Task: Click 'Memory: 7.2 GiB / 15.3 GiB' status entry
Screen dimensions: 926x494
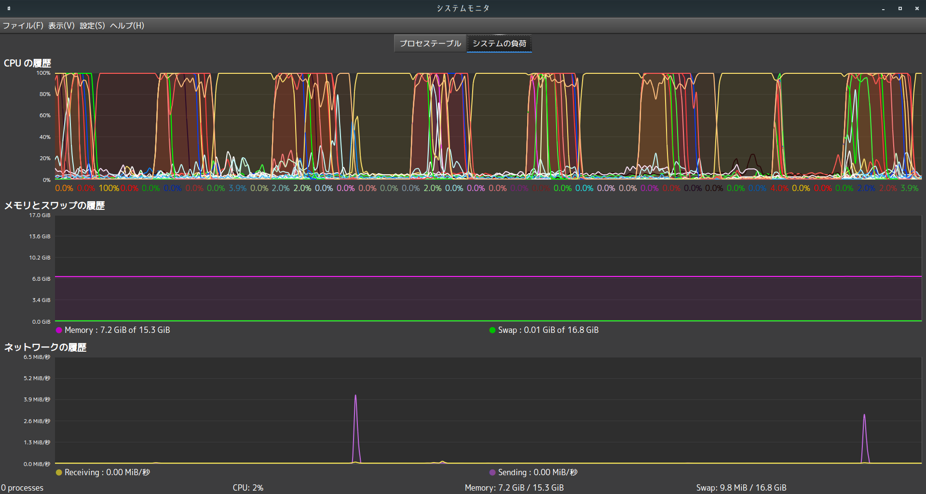Action: [x=514, y=488]
